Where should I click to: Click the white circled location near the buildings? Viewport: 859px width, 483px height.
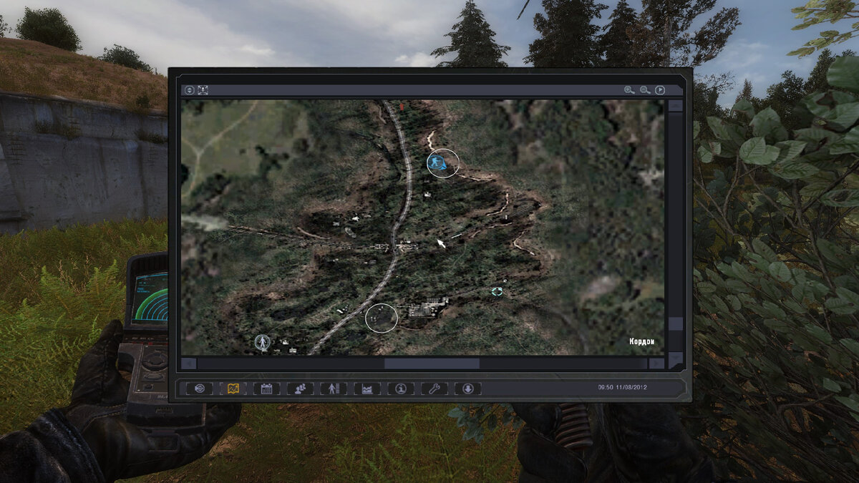pos(381,318)
